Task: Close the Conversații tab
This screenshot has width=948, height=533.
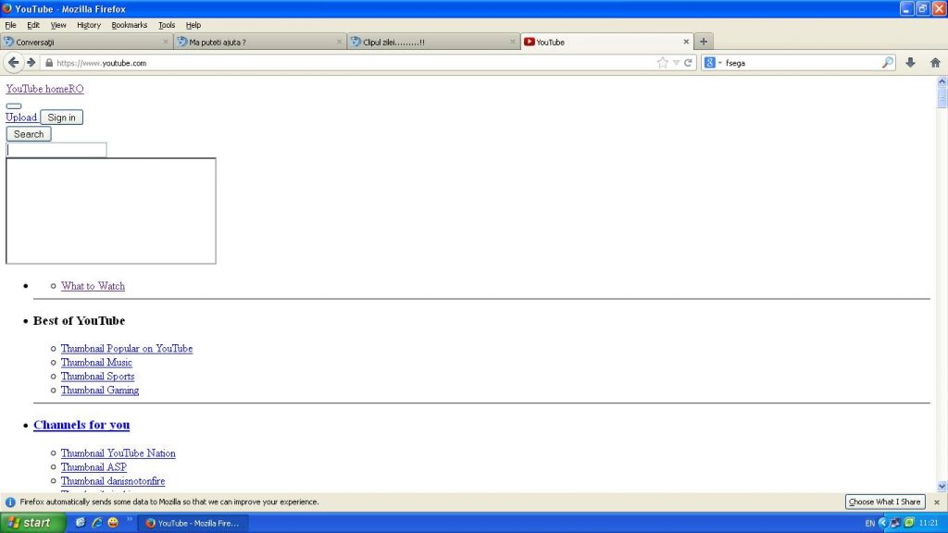Action: (165, 42)
